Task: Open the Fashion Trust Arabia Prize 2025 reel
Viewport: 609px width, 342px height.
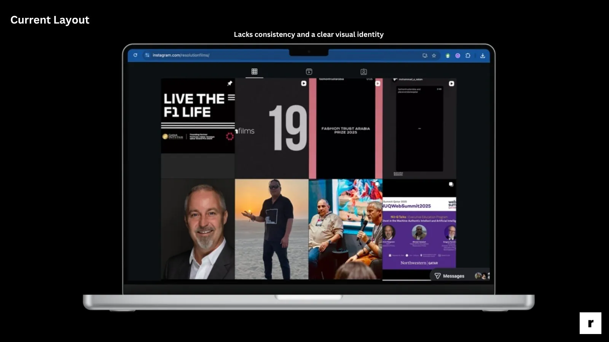Action: pyautogui.click(x=346, y=128)
